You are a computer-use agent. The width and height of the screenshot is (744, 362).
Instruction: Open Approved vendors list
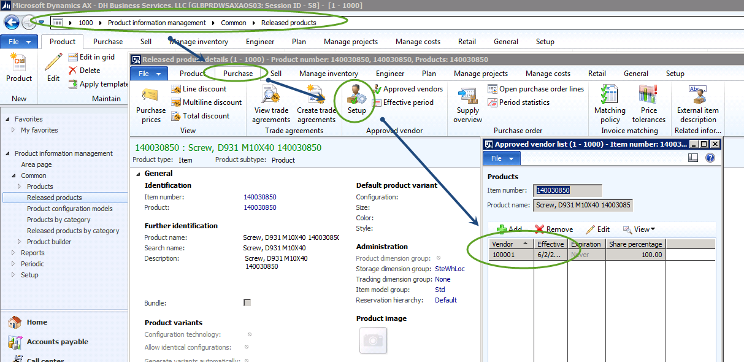tap(407, 89)
